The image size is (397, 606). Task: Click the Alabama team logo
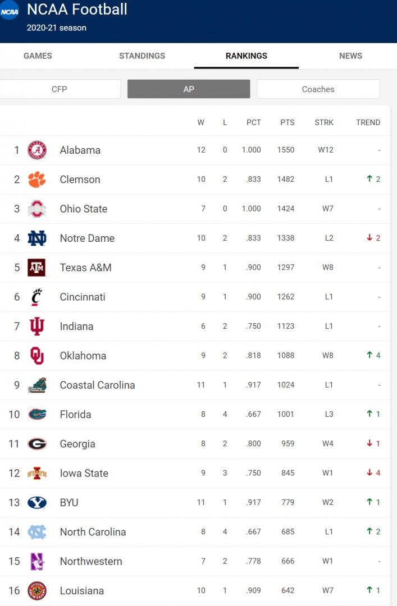pos(37,150)
